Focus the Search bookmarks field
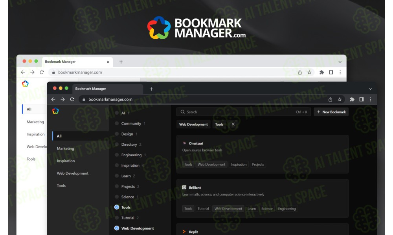The image size is (393, 235). (244, 112)
